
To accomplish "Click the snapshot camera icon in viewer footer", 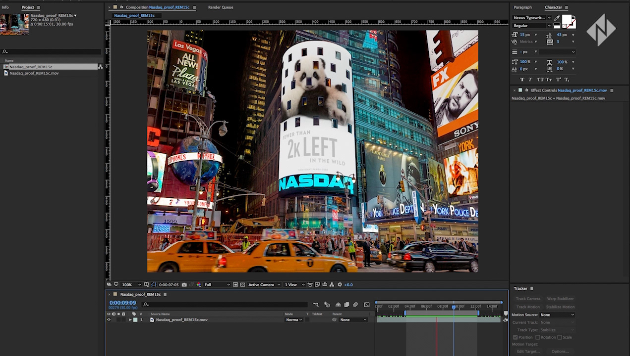I will point(184,285).
